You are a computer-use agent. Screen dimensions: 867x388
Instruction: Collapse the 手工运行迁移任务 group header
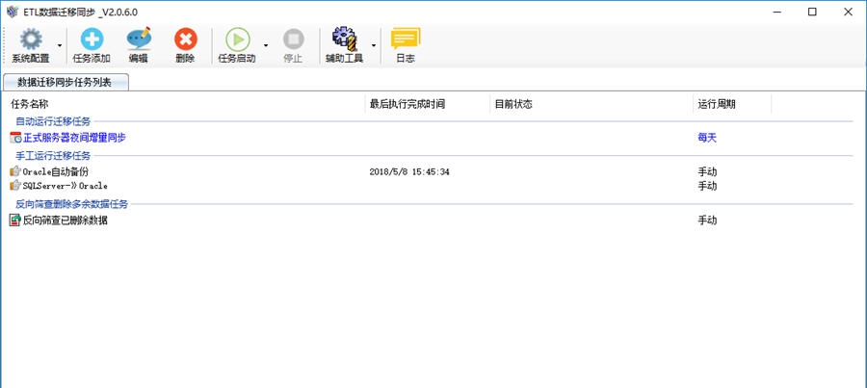53,156
